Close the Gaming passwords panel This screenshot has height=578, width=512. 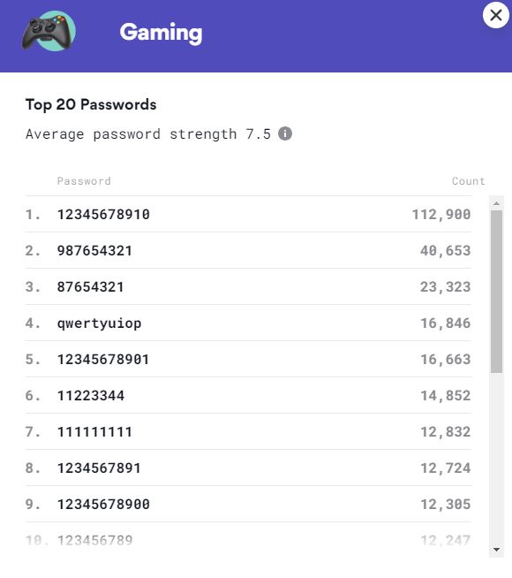point(496,15)
